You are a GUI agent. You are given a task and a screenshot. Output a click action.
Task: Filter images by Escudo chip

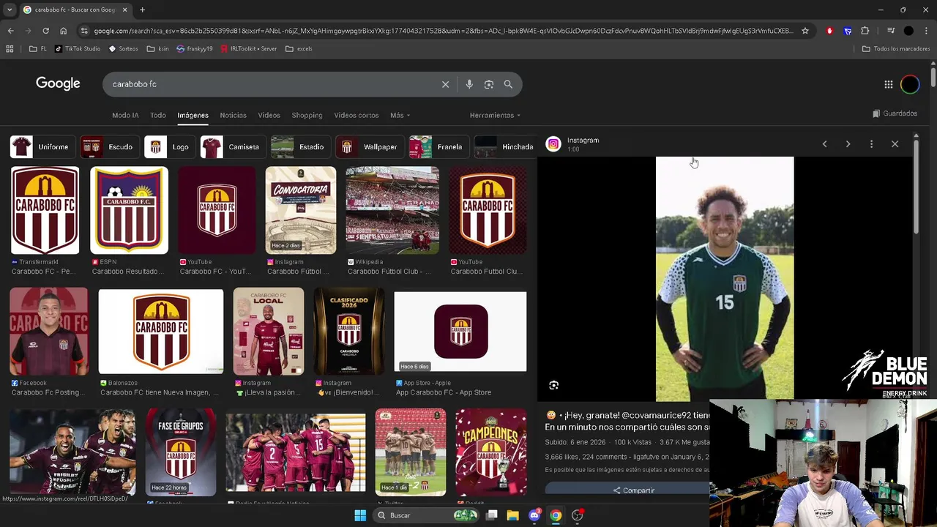[109, 146]
